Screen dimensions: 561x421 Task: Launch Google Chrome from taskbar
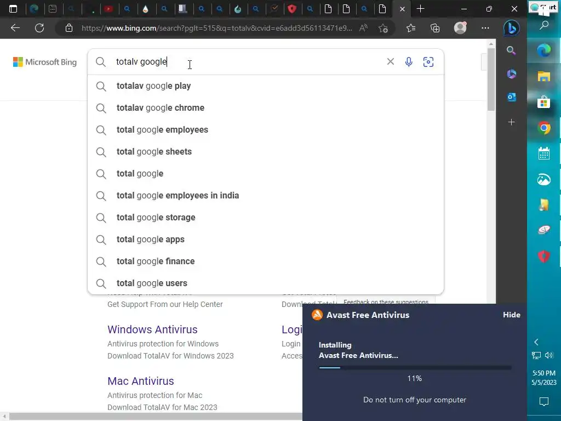(x=544, y=128)
